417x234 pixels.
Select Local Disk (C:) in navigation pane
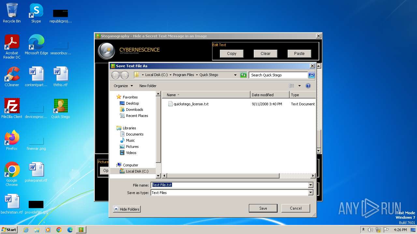tap(137, 171)
